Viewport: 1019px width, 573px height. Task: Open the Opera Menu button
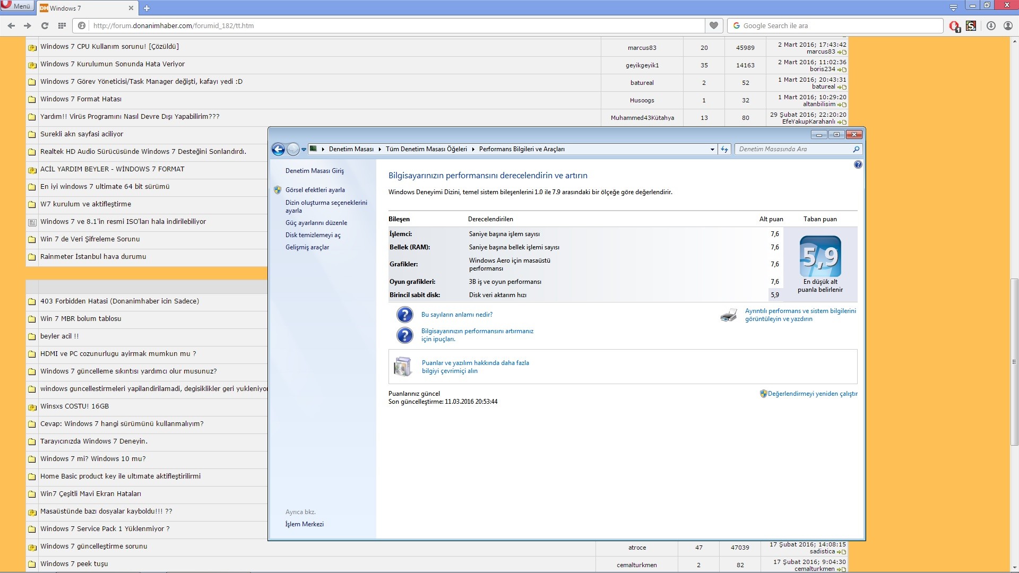coord(17,6)
